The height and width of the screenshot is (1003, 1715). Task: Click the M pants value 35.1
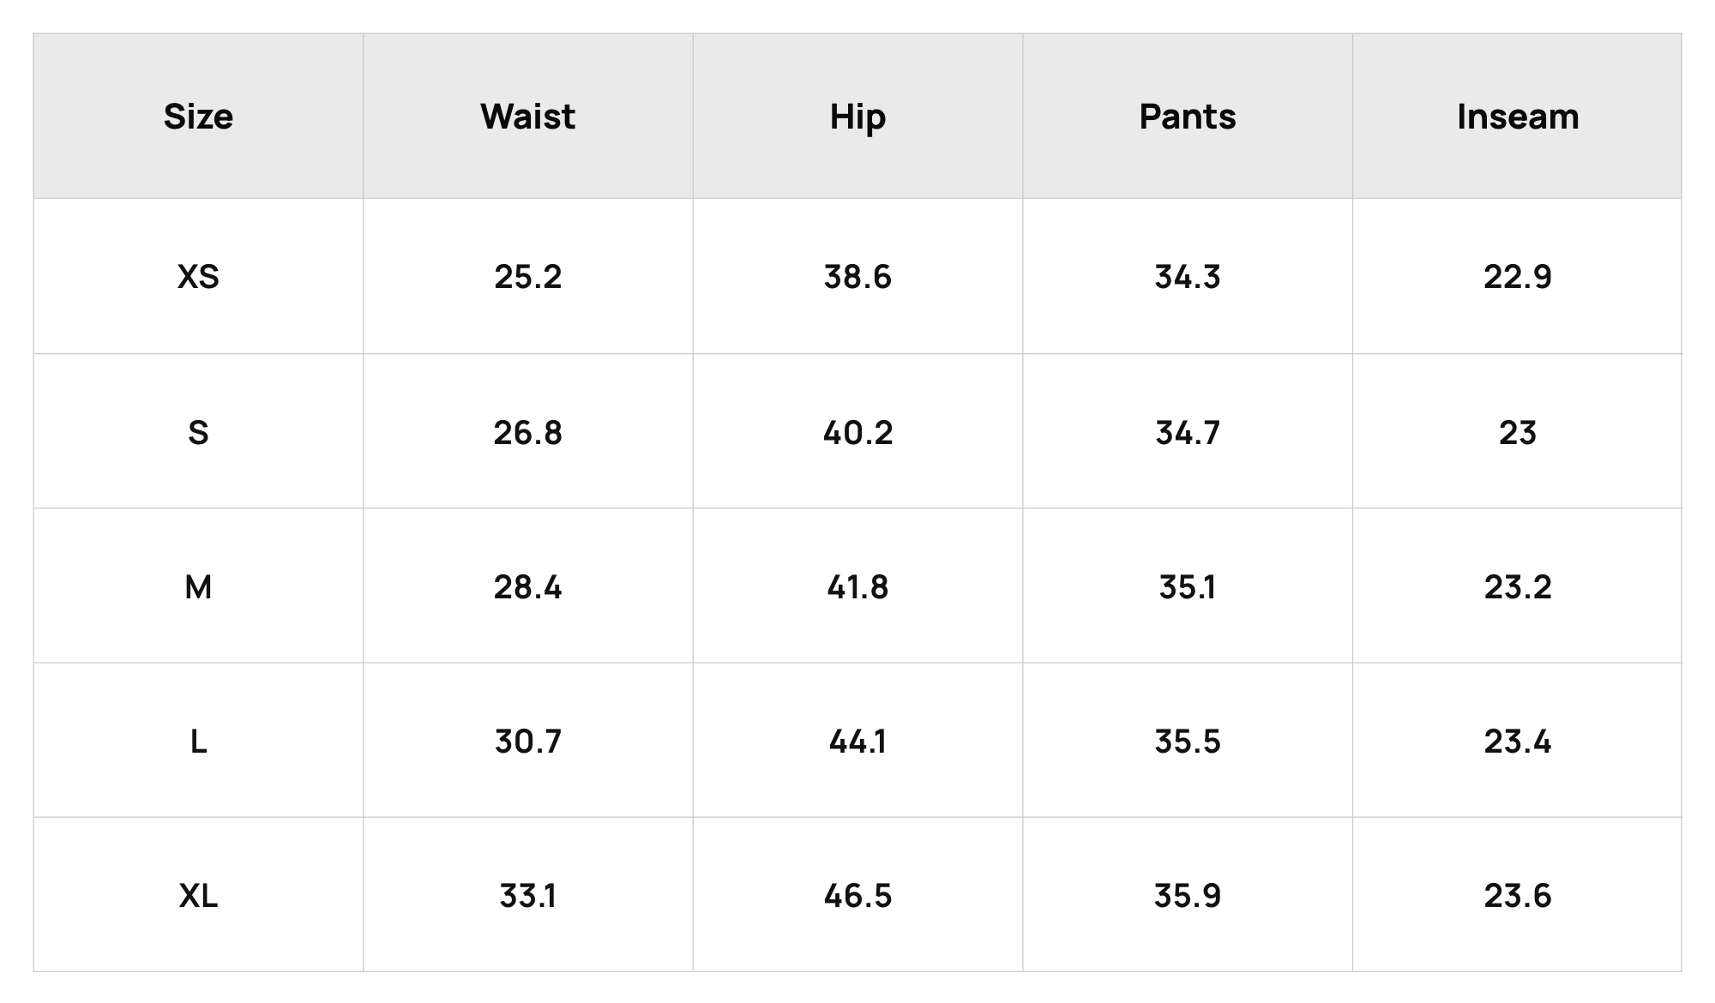coord(1188,587)
